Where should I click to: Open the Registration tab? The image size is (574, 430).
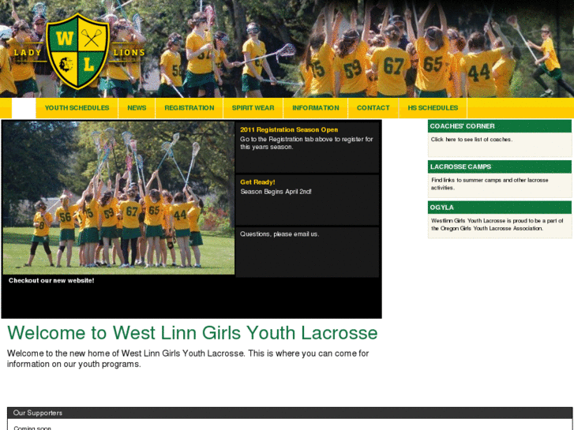point(189,108)
